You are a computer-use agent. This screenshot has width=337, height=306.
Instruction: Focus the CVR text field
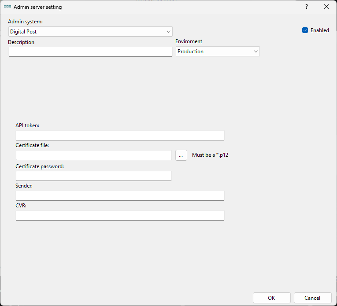coord(120,216)
